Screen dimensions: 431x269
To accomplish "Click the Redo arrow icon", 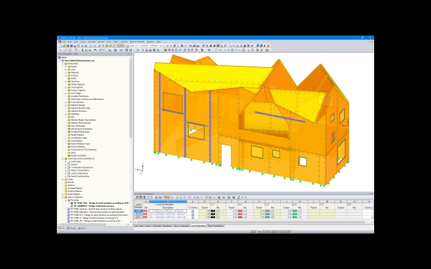I will tap(95, 46).
